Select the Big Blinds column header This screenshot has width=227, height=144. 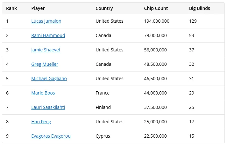[200, 8]
